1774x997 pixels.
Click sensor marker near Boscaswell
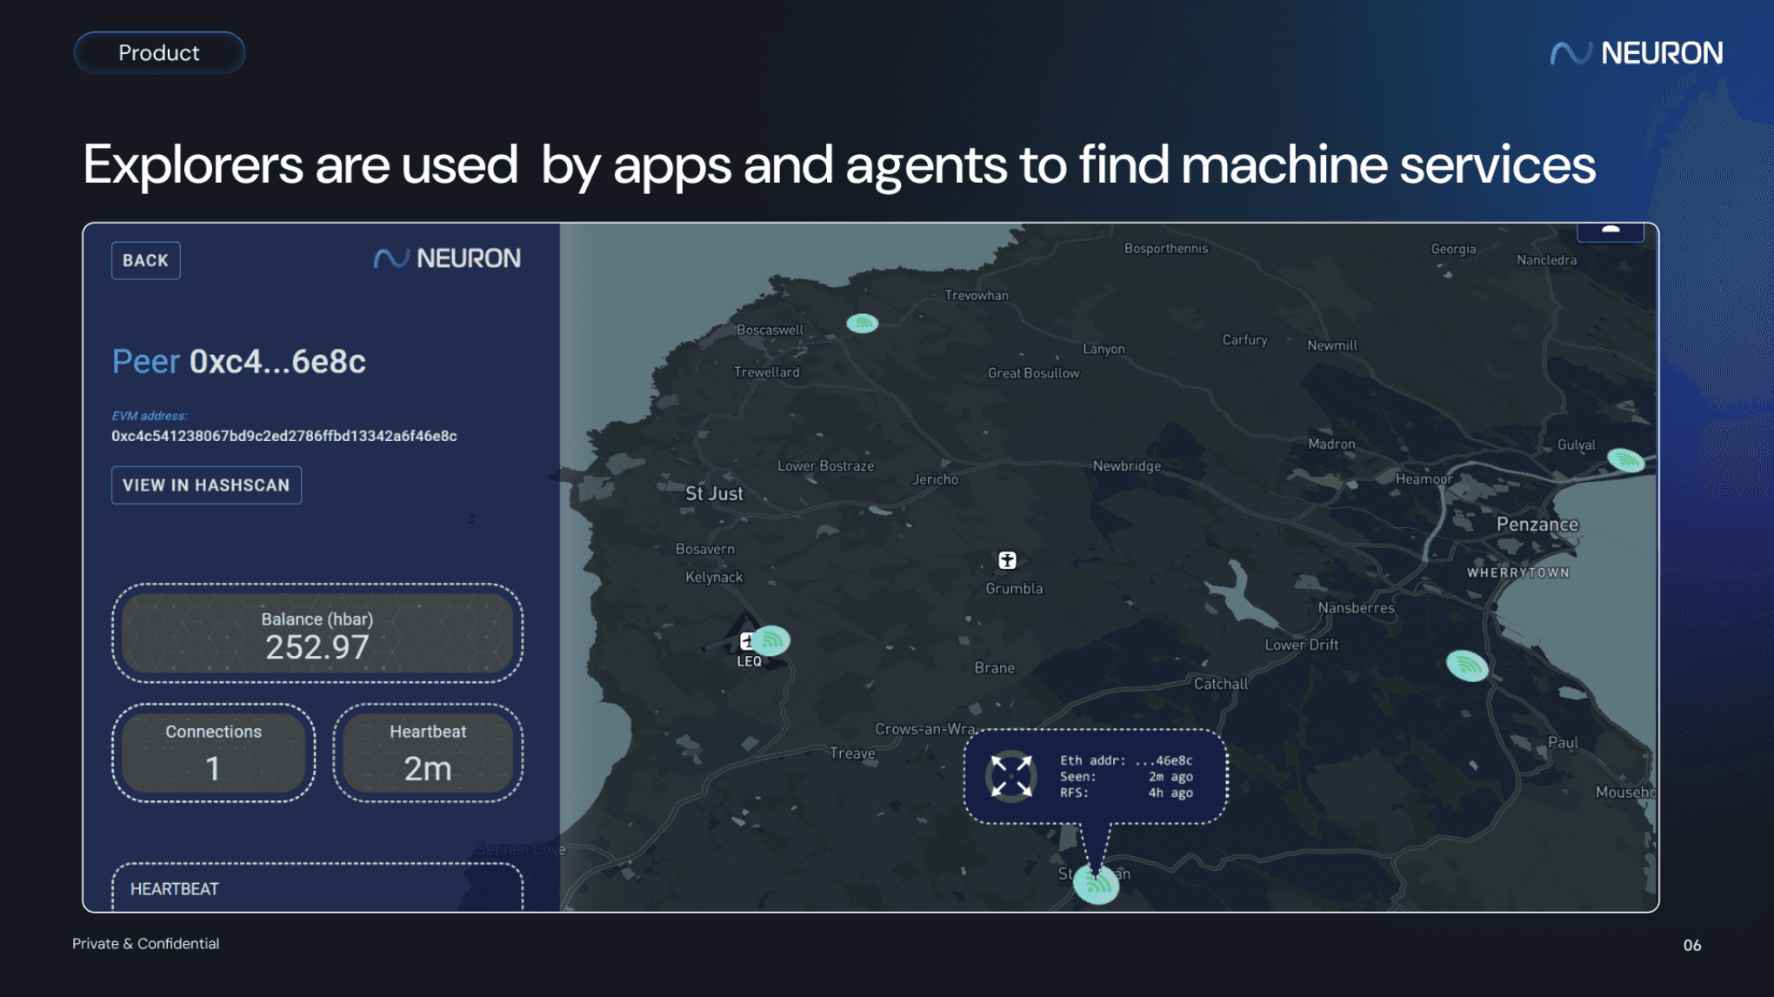862,324
